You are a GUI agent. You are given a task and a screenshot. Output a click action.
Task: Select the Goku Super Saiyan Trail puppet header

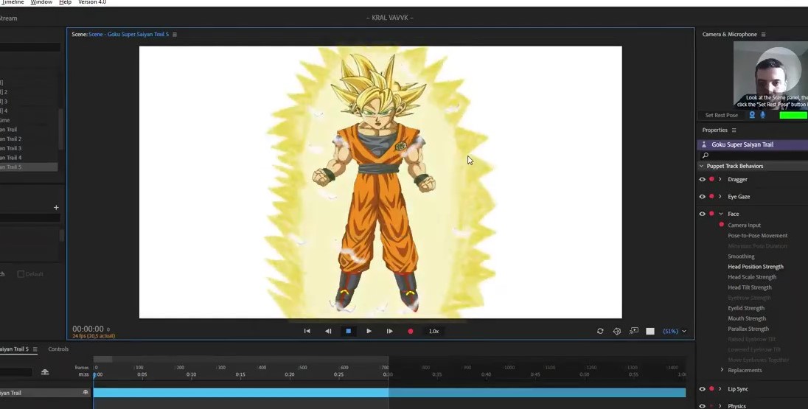(x=753, y=144)
